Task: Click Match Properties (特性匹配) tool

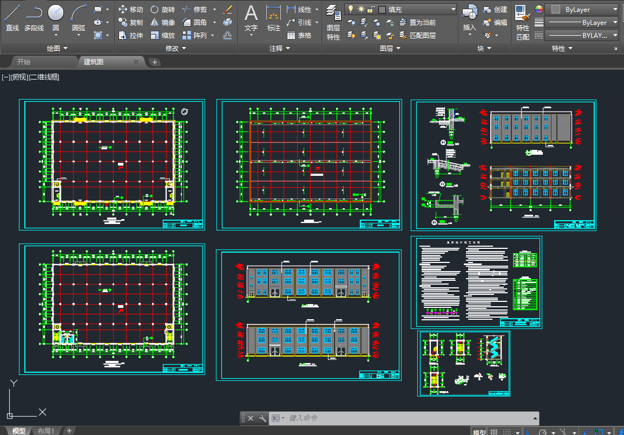Action: coord(522,22)
